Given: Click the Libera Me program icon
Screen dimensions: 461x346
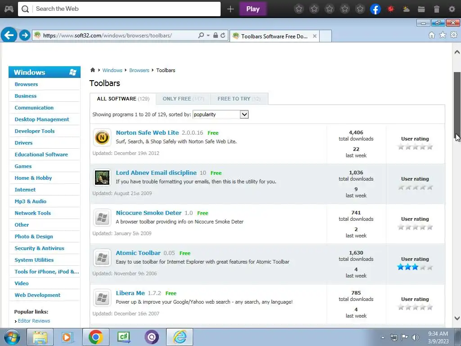Looking at the screenshot, I should pyautogui.click(x=102, y=298).
